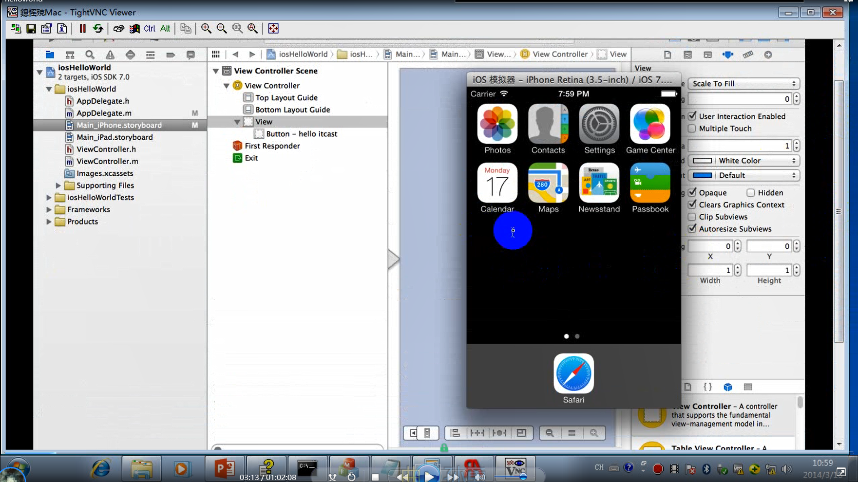Toggle the document outline button

[413, 433]
